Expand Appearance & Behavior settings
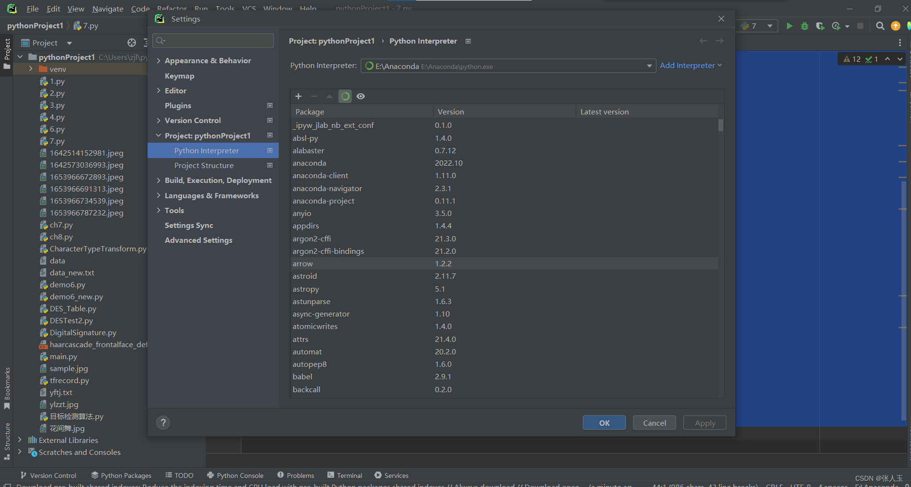 tap(159, 60)
